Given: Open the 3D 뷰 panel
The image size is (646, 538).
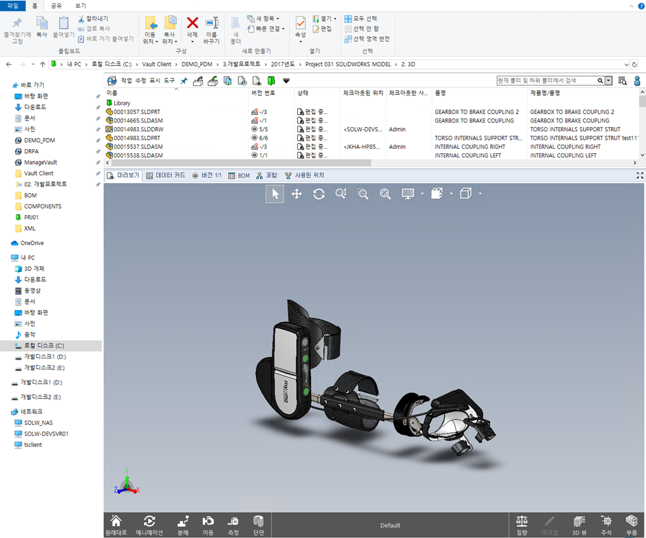Looking at the screenshot, I should point(579,525).
